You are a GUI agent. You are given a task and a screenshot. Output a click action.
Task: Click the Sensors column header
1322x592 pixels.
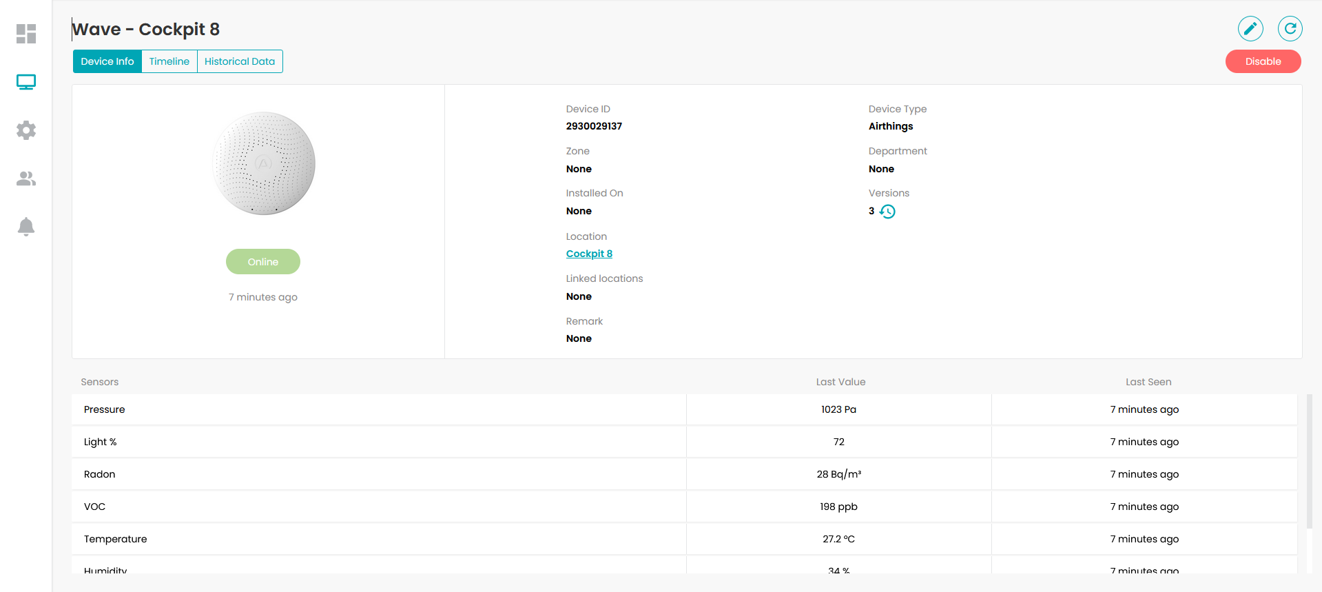click(x=100, y=382)
